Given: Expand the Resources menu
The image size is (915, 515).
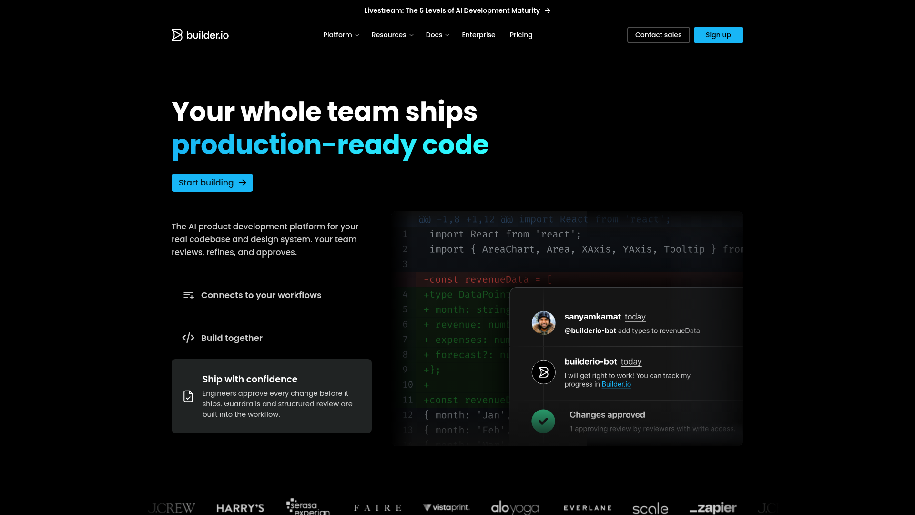Looking at the screenshot, I should (x=392, y=35).
